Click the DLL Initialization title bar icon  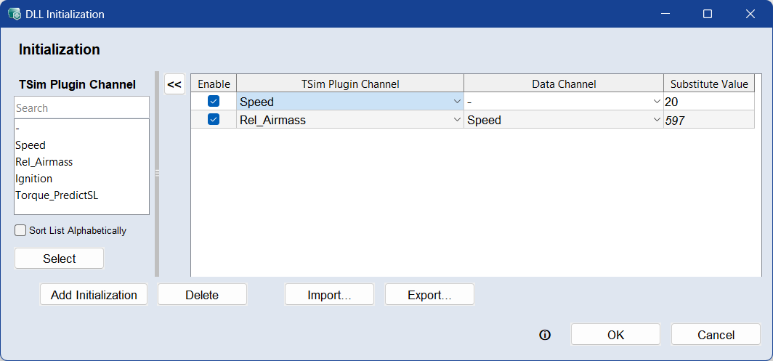pos(14,14)
